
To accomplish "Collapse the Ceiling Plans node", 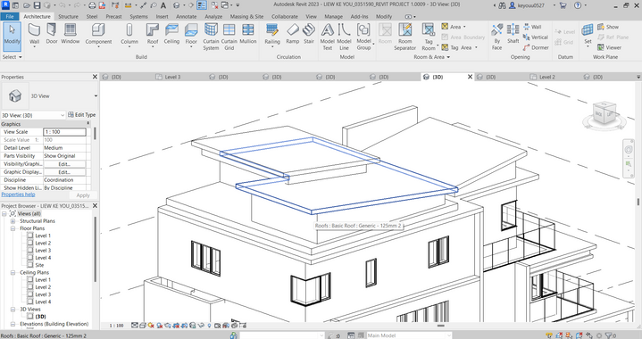I will [x=13, y=272].
